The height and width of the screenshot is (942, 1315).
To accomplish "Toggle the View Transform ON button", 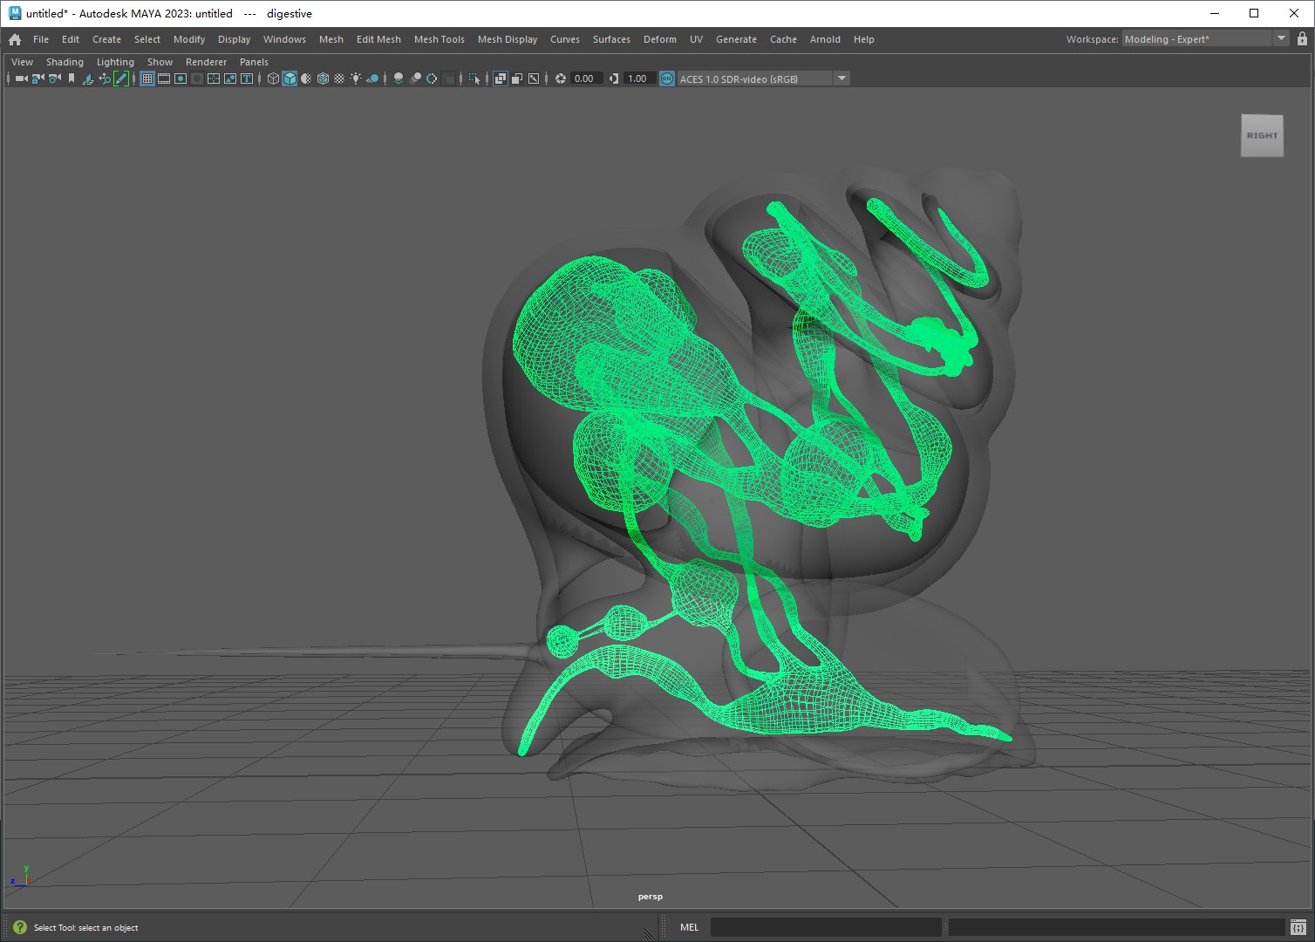I will pyautogui.click(x=667, y=78).
